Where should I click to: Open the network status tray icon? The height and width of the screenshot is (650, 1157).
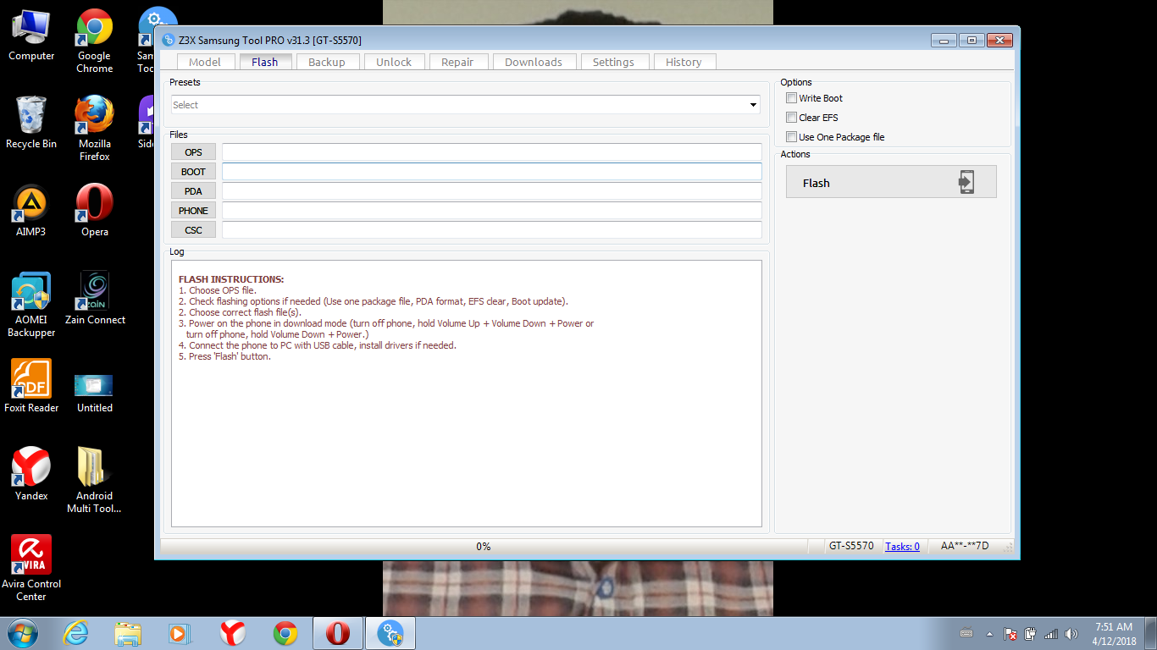(1050, 634)
